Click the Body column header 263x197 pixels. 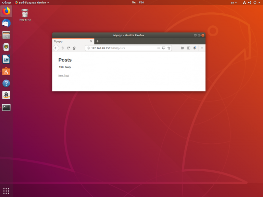point(68,67)
